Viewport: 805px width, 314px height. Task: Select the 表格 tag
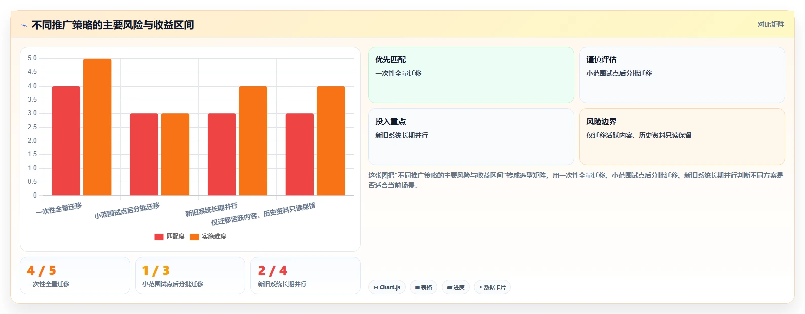[423, 287]
